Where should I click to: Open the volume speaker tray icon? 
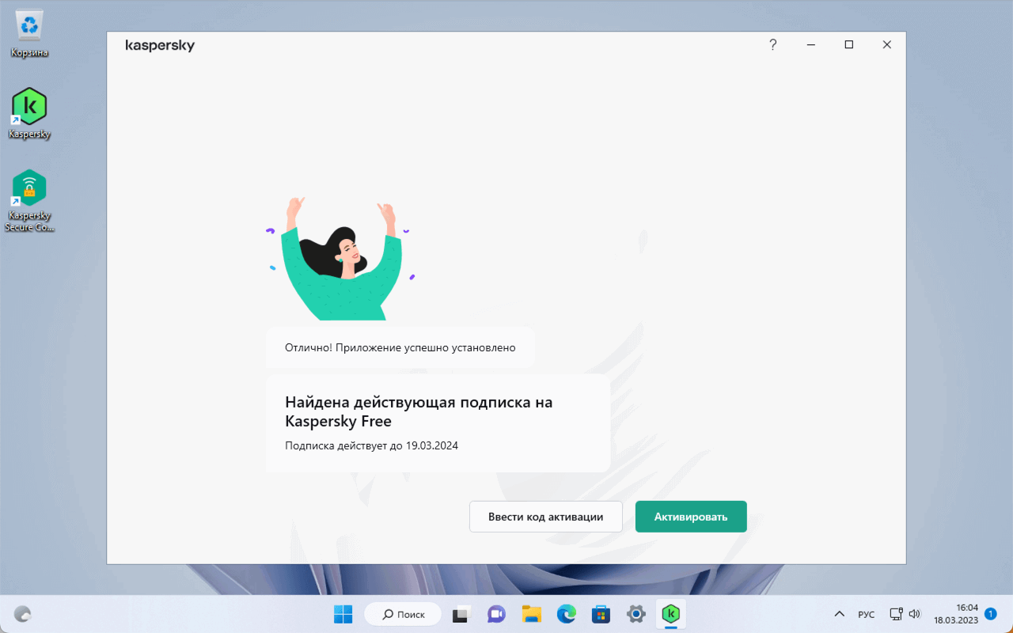click(x=915, y=614)
